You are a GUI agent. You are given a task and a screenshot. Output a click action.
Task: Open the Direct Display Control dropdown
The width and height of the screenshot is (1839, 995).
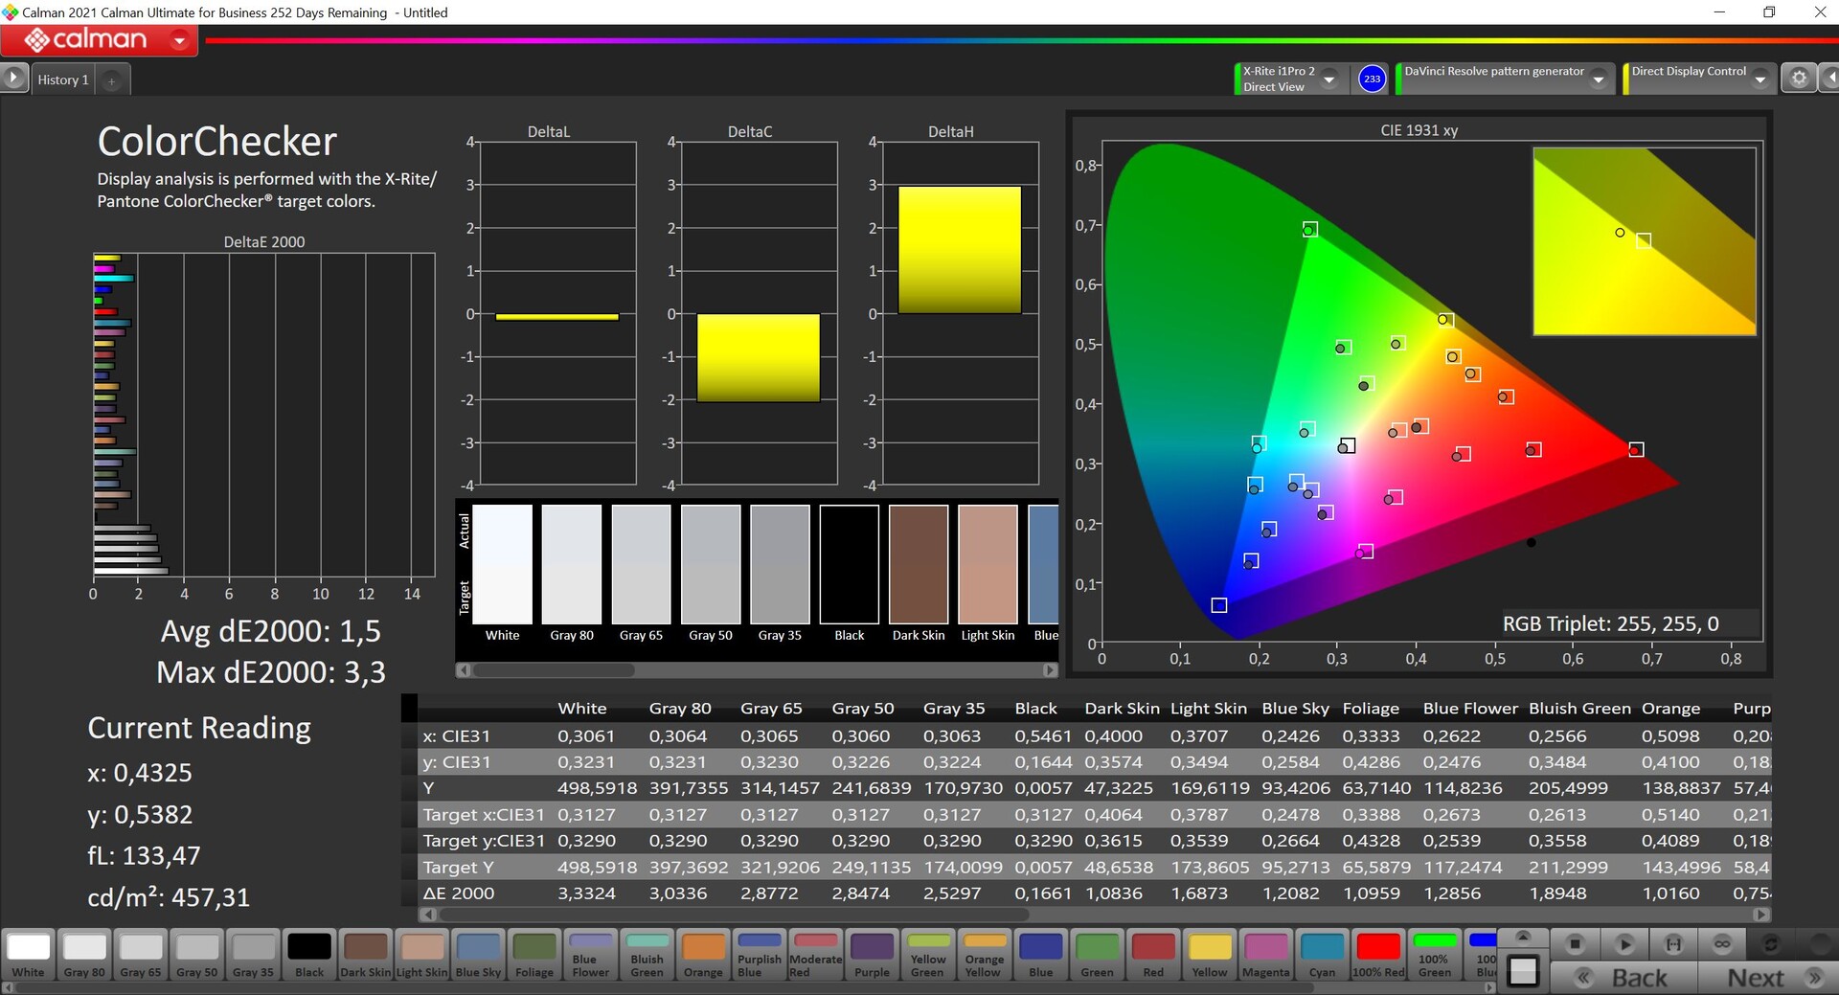coord(1760,79)
